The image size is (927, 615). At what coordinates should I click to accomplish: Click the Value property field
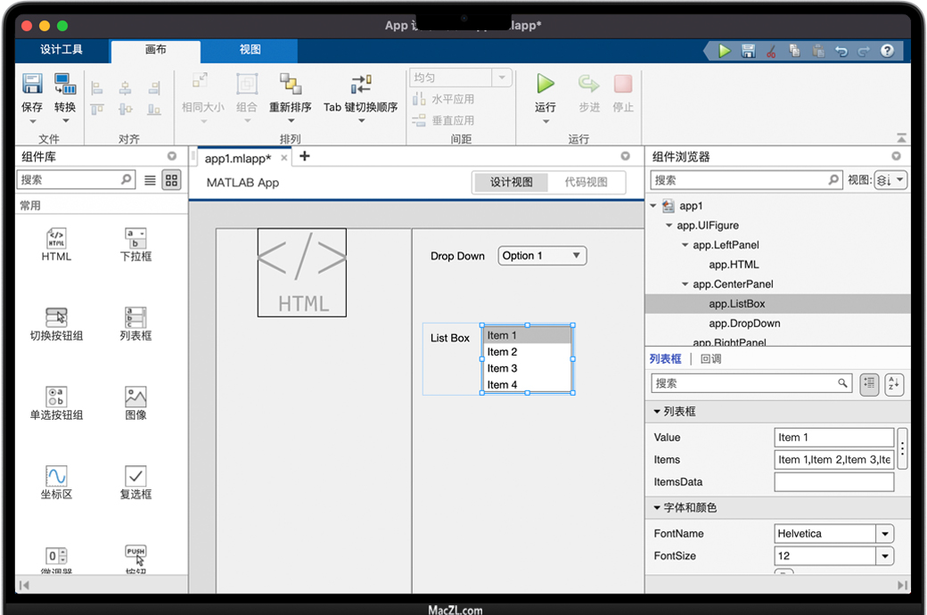click(833, 438)
